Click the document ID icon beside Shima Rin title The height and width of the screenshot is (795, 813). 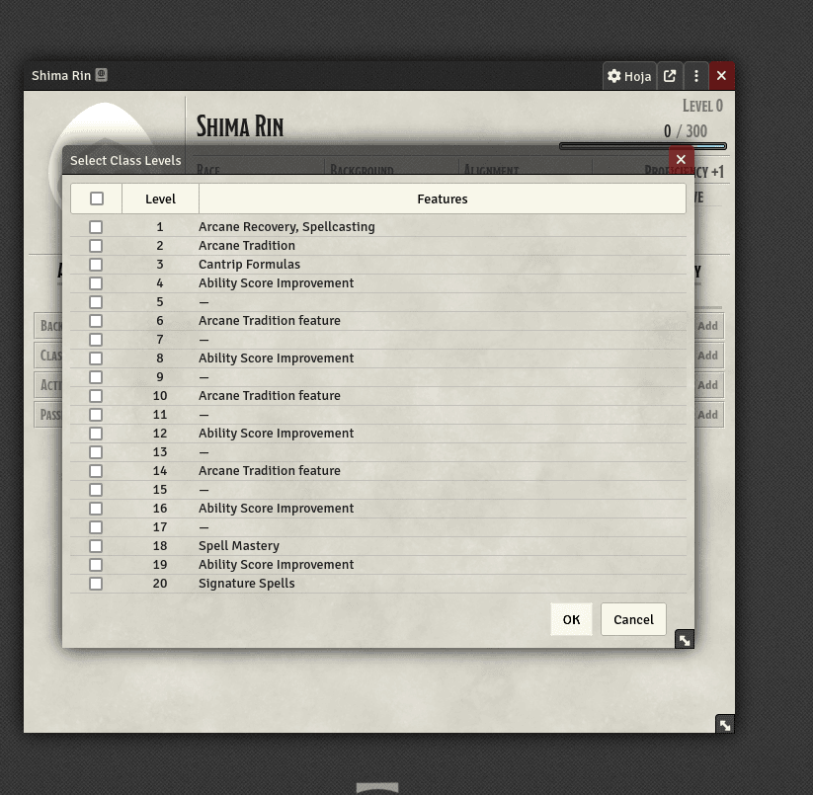click(x=102, y=75)
